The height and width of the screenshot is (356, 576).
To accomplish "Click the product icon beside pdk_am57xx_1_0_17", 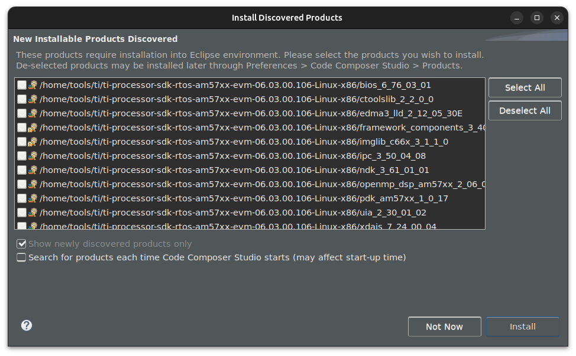I will 33,198.
